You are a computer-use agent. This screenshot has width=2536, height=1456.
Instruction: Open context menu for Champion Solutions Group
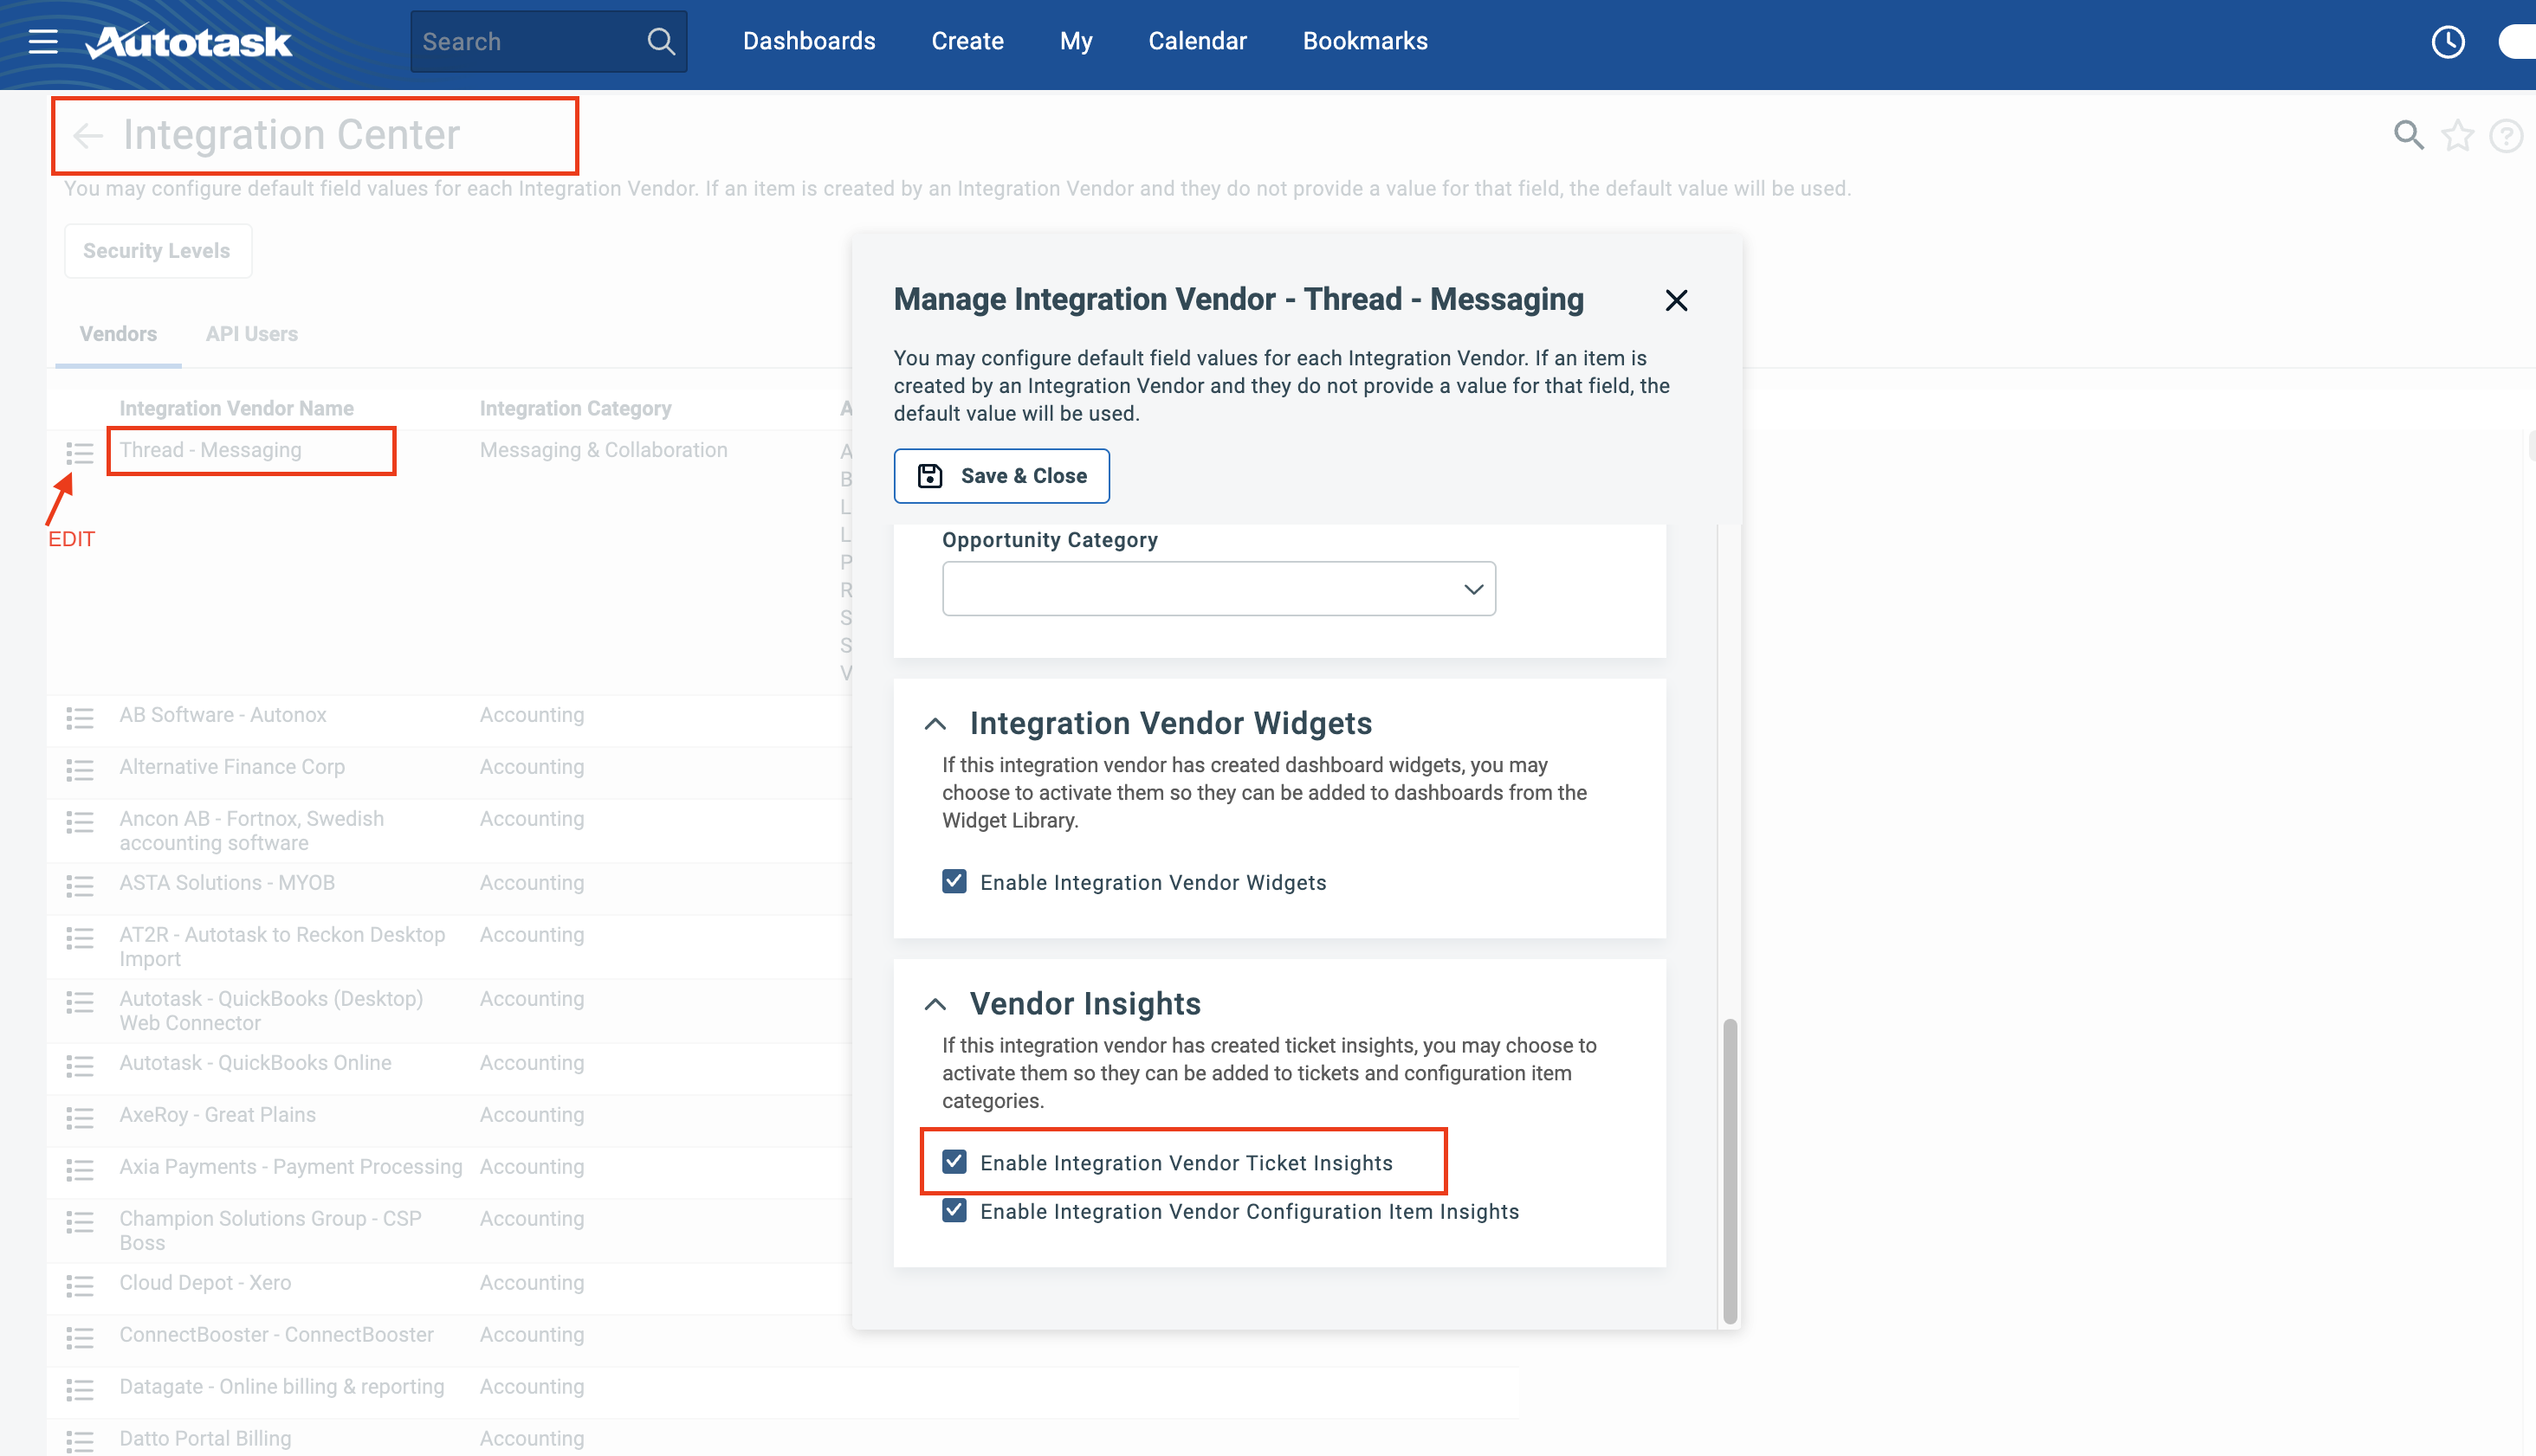coord(80,1221)
